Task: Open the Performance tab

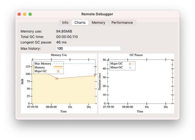Action: [122, 23]
